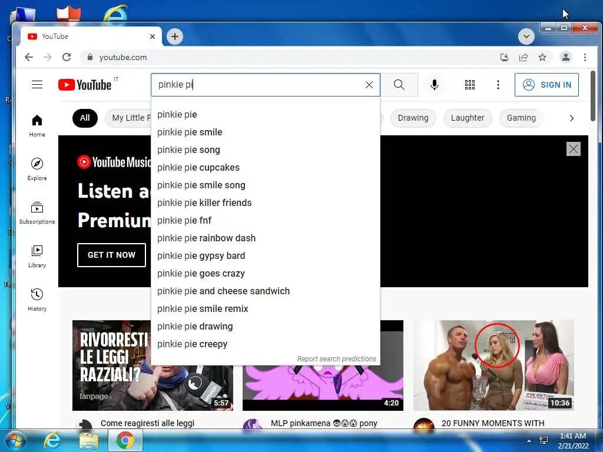Viewport: 603px width, 452px height.
Task: Choose suggestion 'pinkie pie song'
Action: [x=266, y=150]
